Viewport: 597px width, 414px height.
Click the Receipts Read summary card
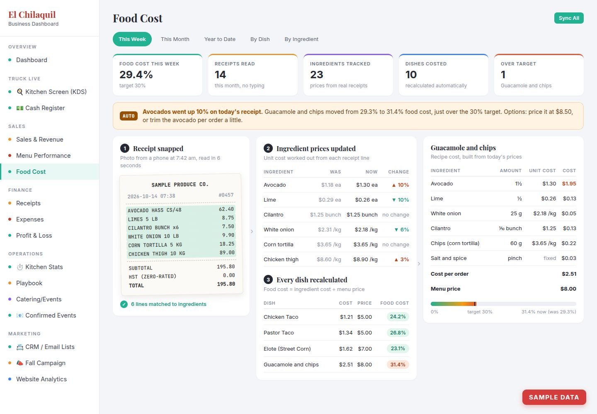pos(253,75)
